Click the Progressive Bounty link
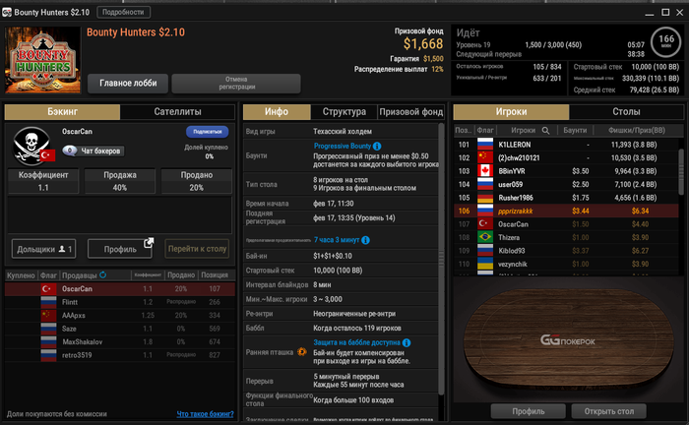 point(343,147)
